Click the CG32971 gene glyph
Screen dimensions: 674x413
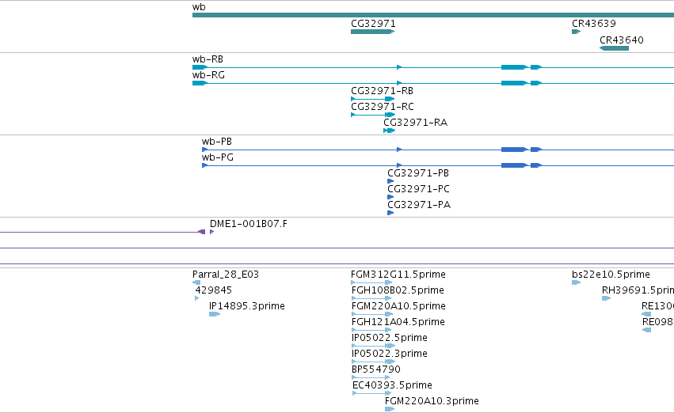373,32
